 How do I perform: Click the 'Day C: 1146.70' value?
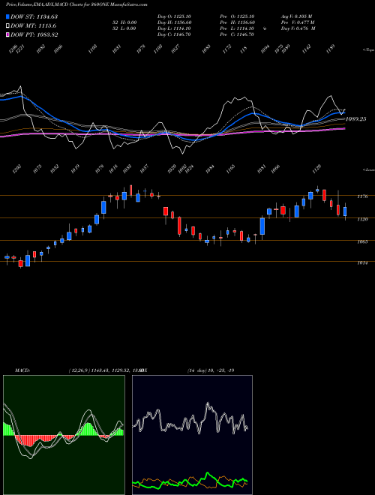tap(174, 34)
